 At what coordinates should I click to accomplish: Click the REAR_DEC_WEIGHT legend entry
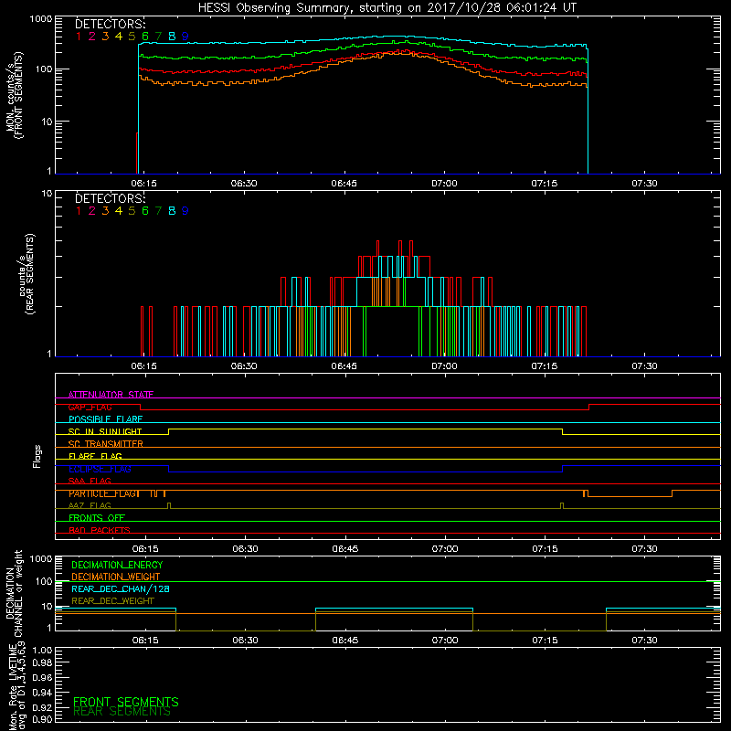(x=112, y=601)
